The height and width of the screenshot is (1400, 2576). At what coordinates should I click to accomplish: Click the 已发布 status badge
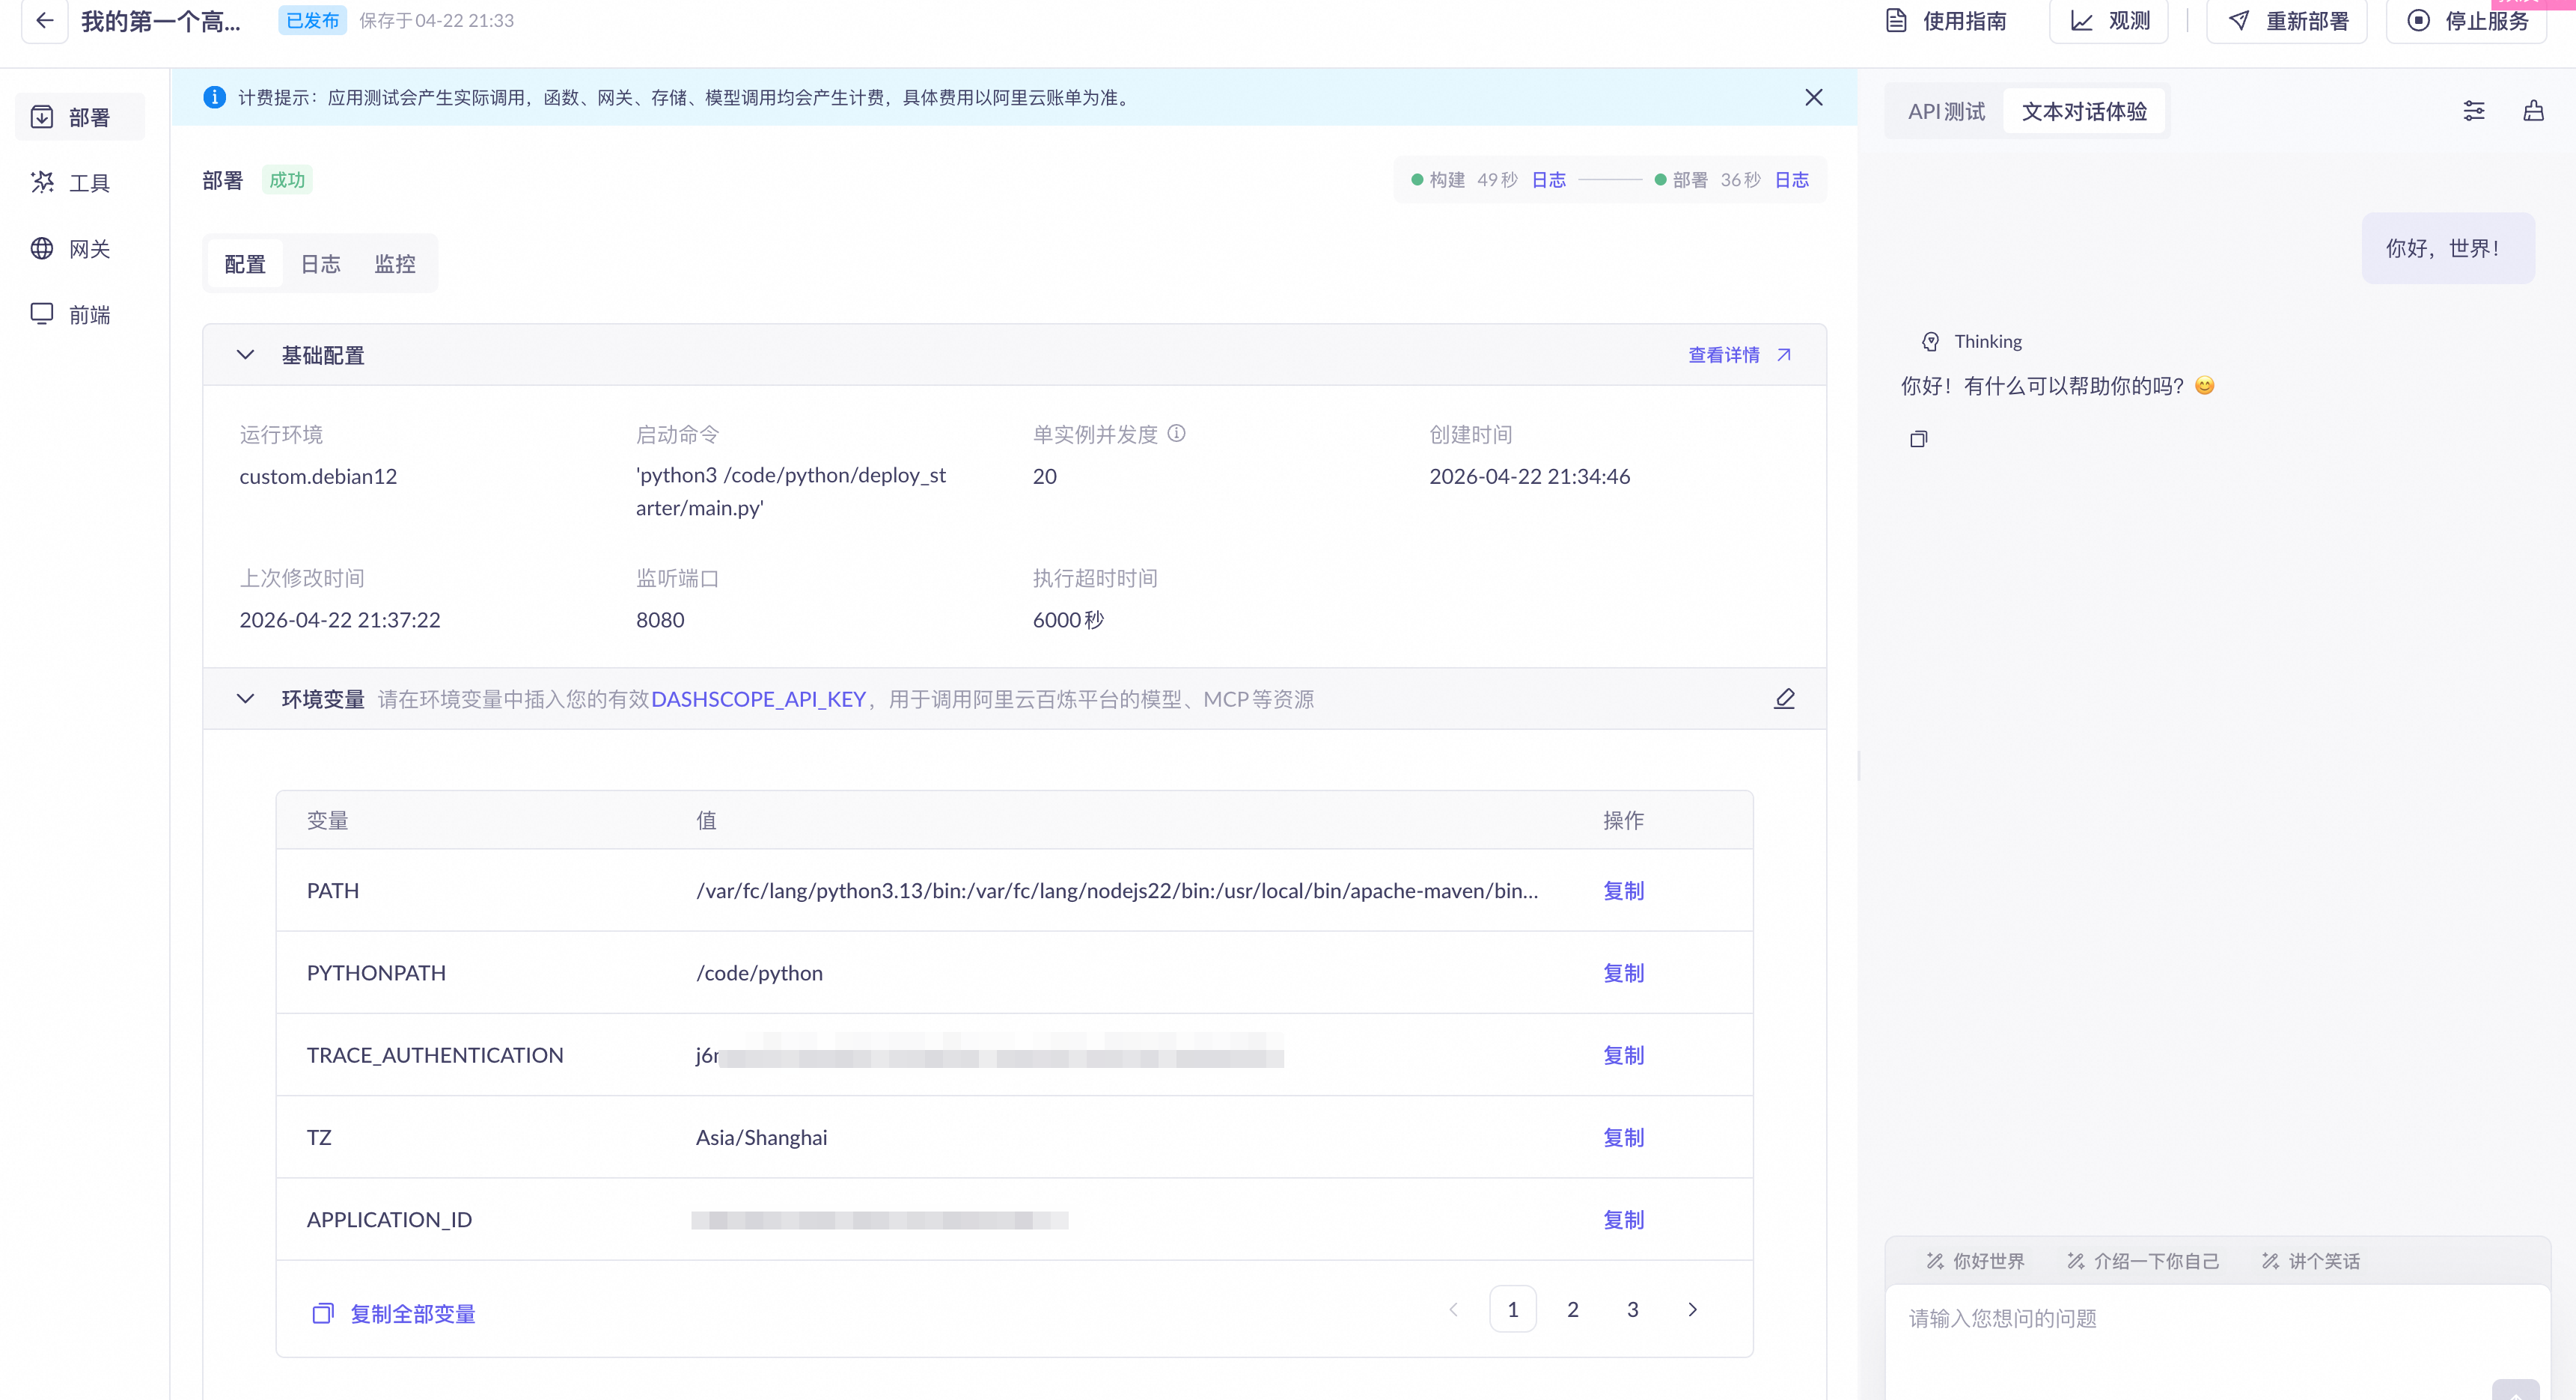click(313, 20)
